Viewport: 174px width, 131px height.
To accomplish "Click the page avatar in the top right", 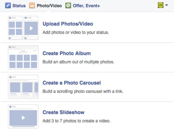I will (x=160, y=5).
